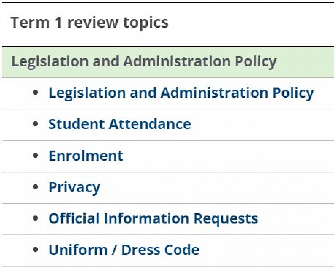The image size is (334, 268).
Task: Click bullet beside the Legislation and Administration Policy link
Action: click(36, 93)
